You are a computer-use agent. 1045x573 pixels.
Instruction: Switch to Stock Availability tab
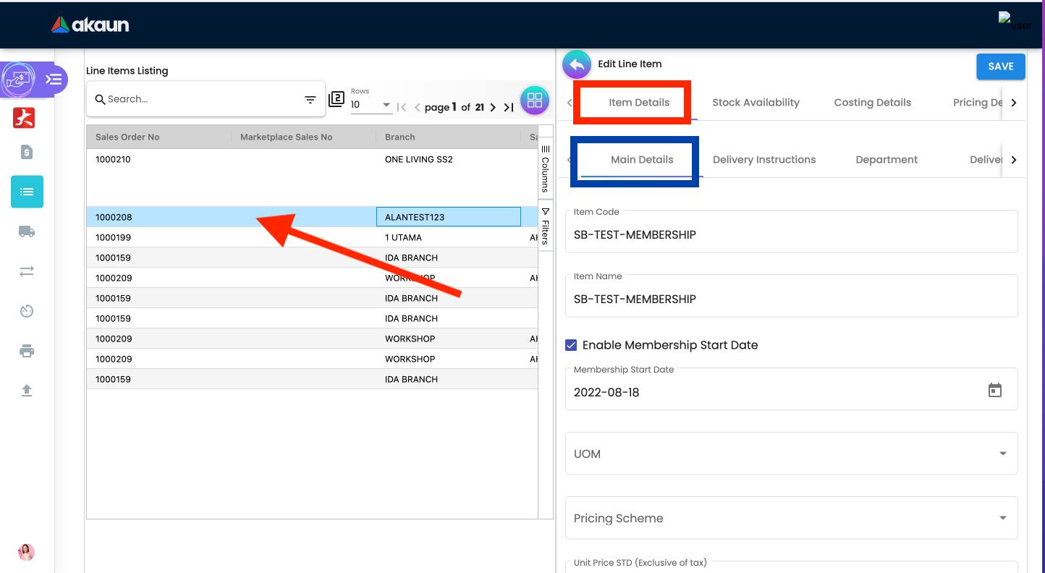pos(756,103)
